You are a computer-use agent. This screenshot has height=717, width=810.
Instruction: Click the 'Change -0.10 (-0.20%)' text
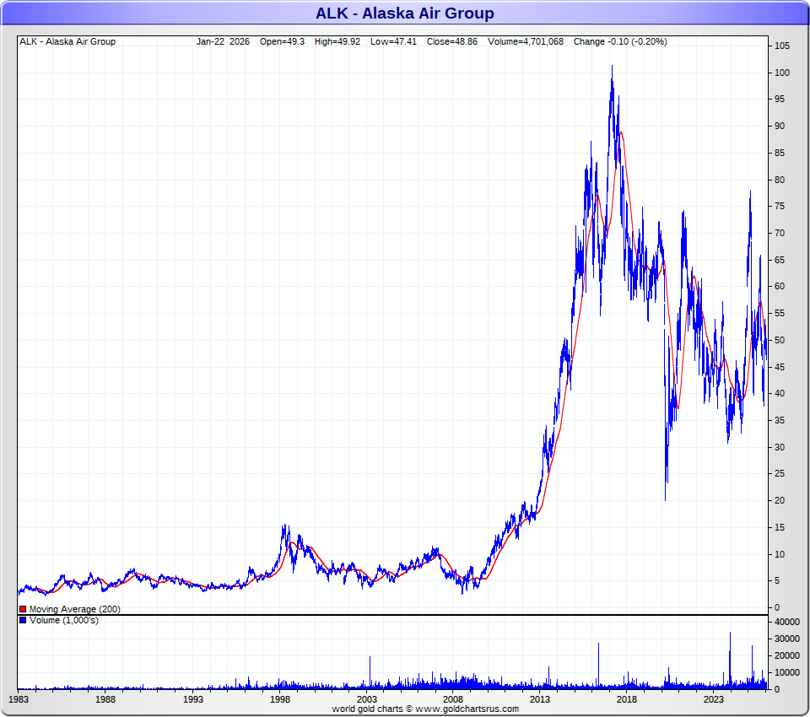click(x=620, y=42)
